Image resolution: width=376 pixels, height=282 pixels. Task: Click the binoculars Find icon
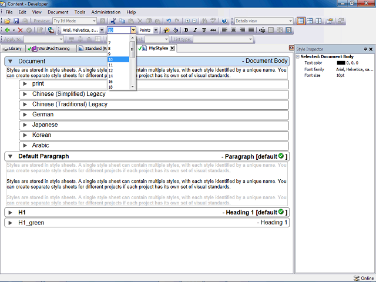tap(204, 21)
